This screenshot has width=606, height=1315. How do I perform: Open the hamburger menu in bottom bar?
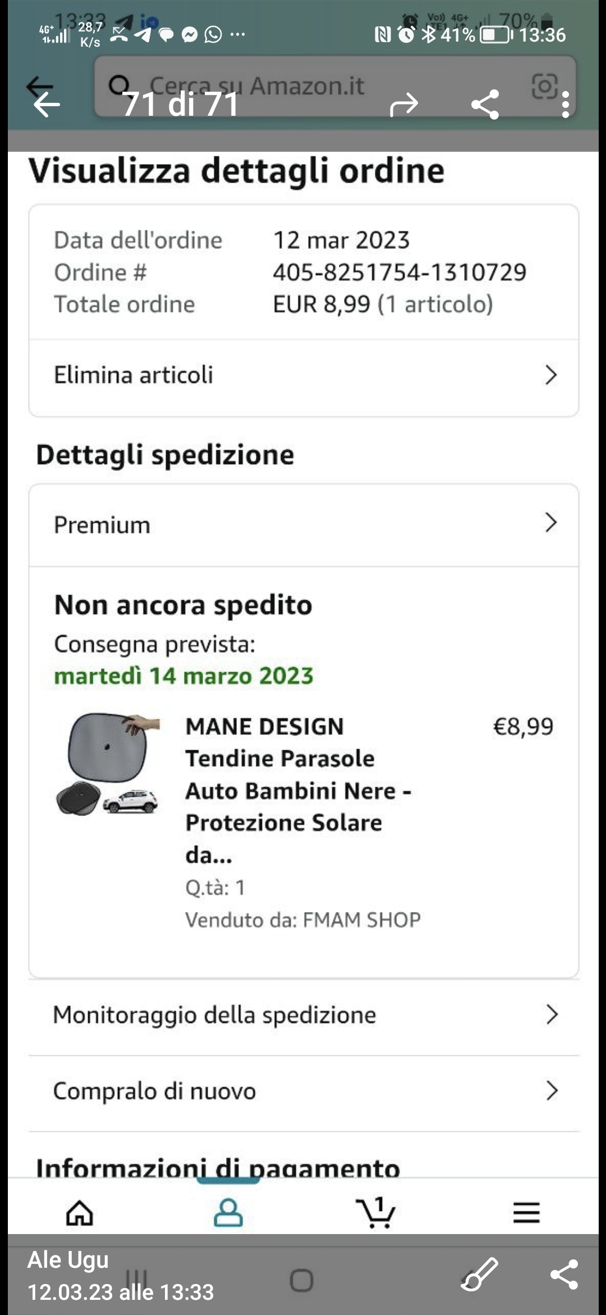point(526,1213)
